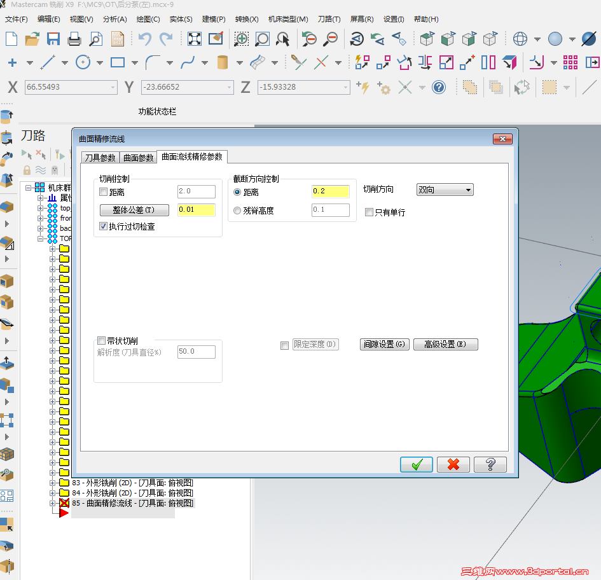This screenshot has width=601, height=580.
Task: Open the 刀路(T) menu
Action: pos(329,19)
